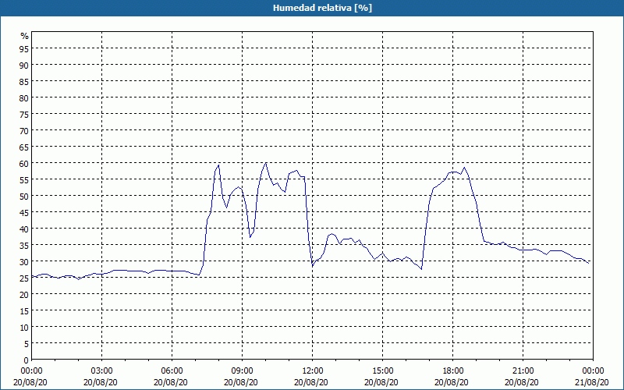Select the 10 label on the humidity scale
The image size is (624, 390).
(x=24, y=328)
